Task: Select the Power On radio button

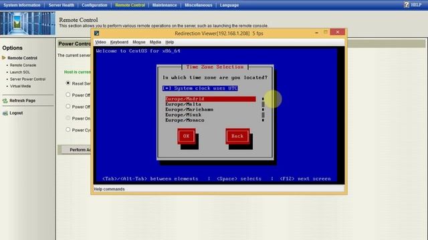Action: 68,118
